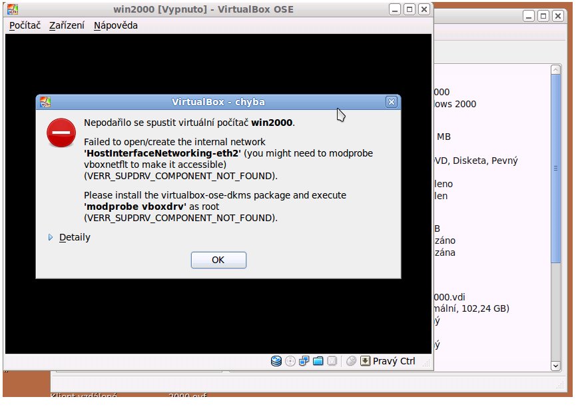Click the win2000 window title bar icon

coord(13,9)
